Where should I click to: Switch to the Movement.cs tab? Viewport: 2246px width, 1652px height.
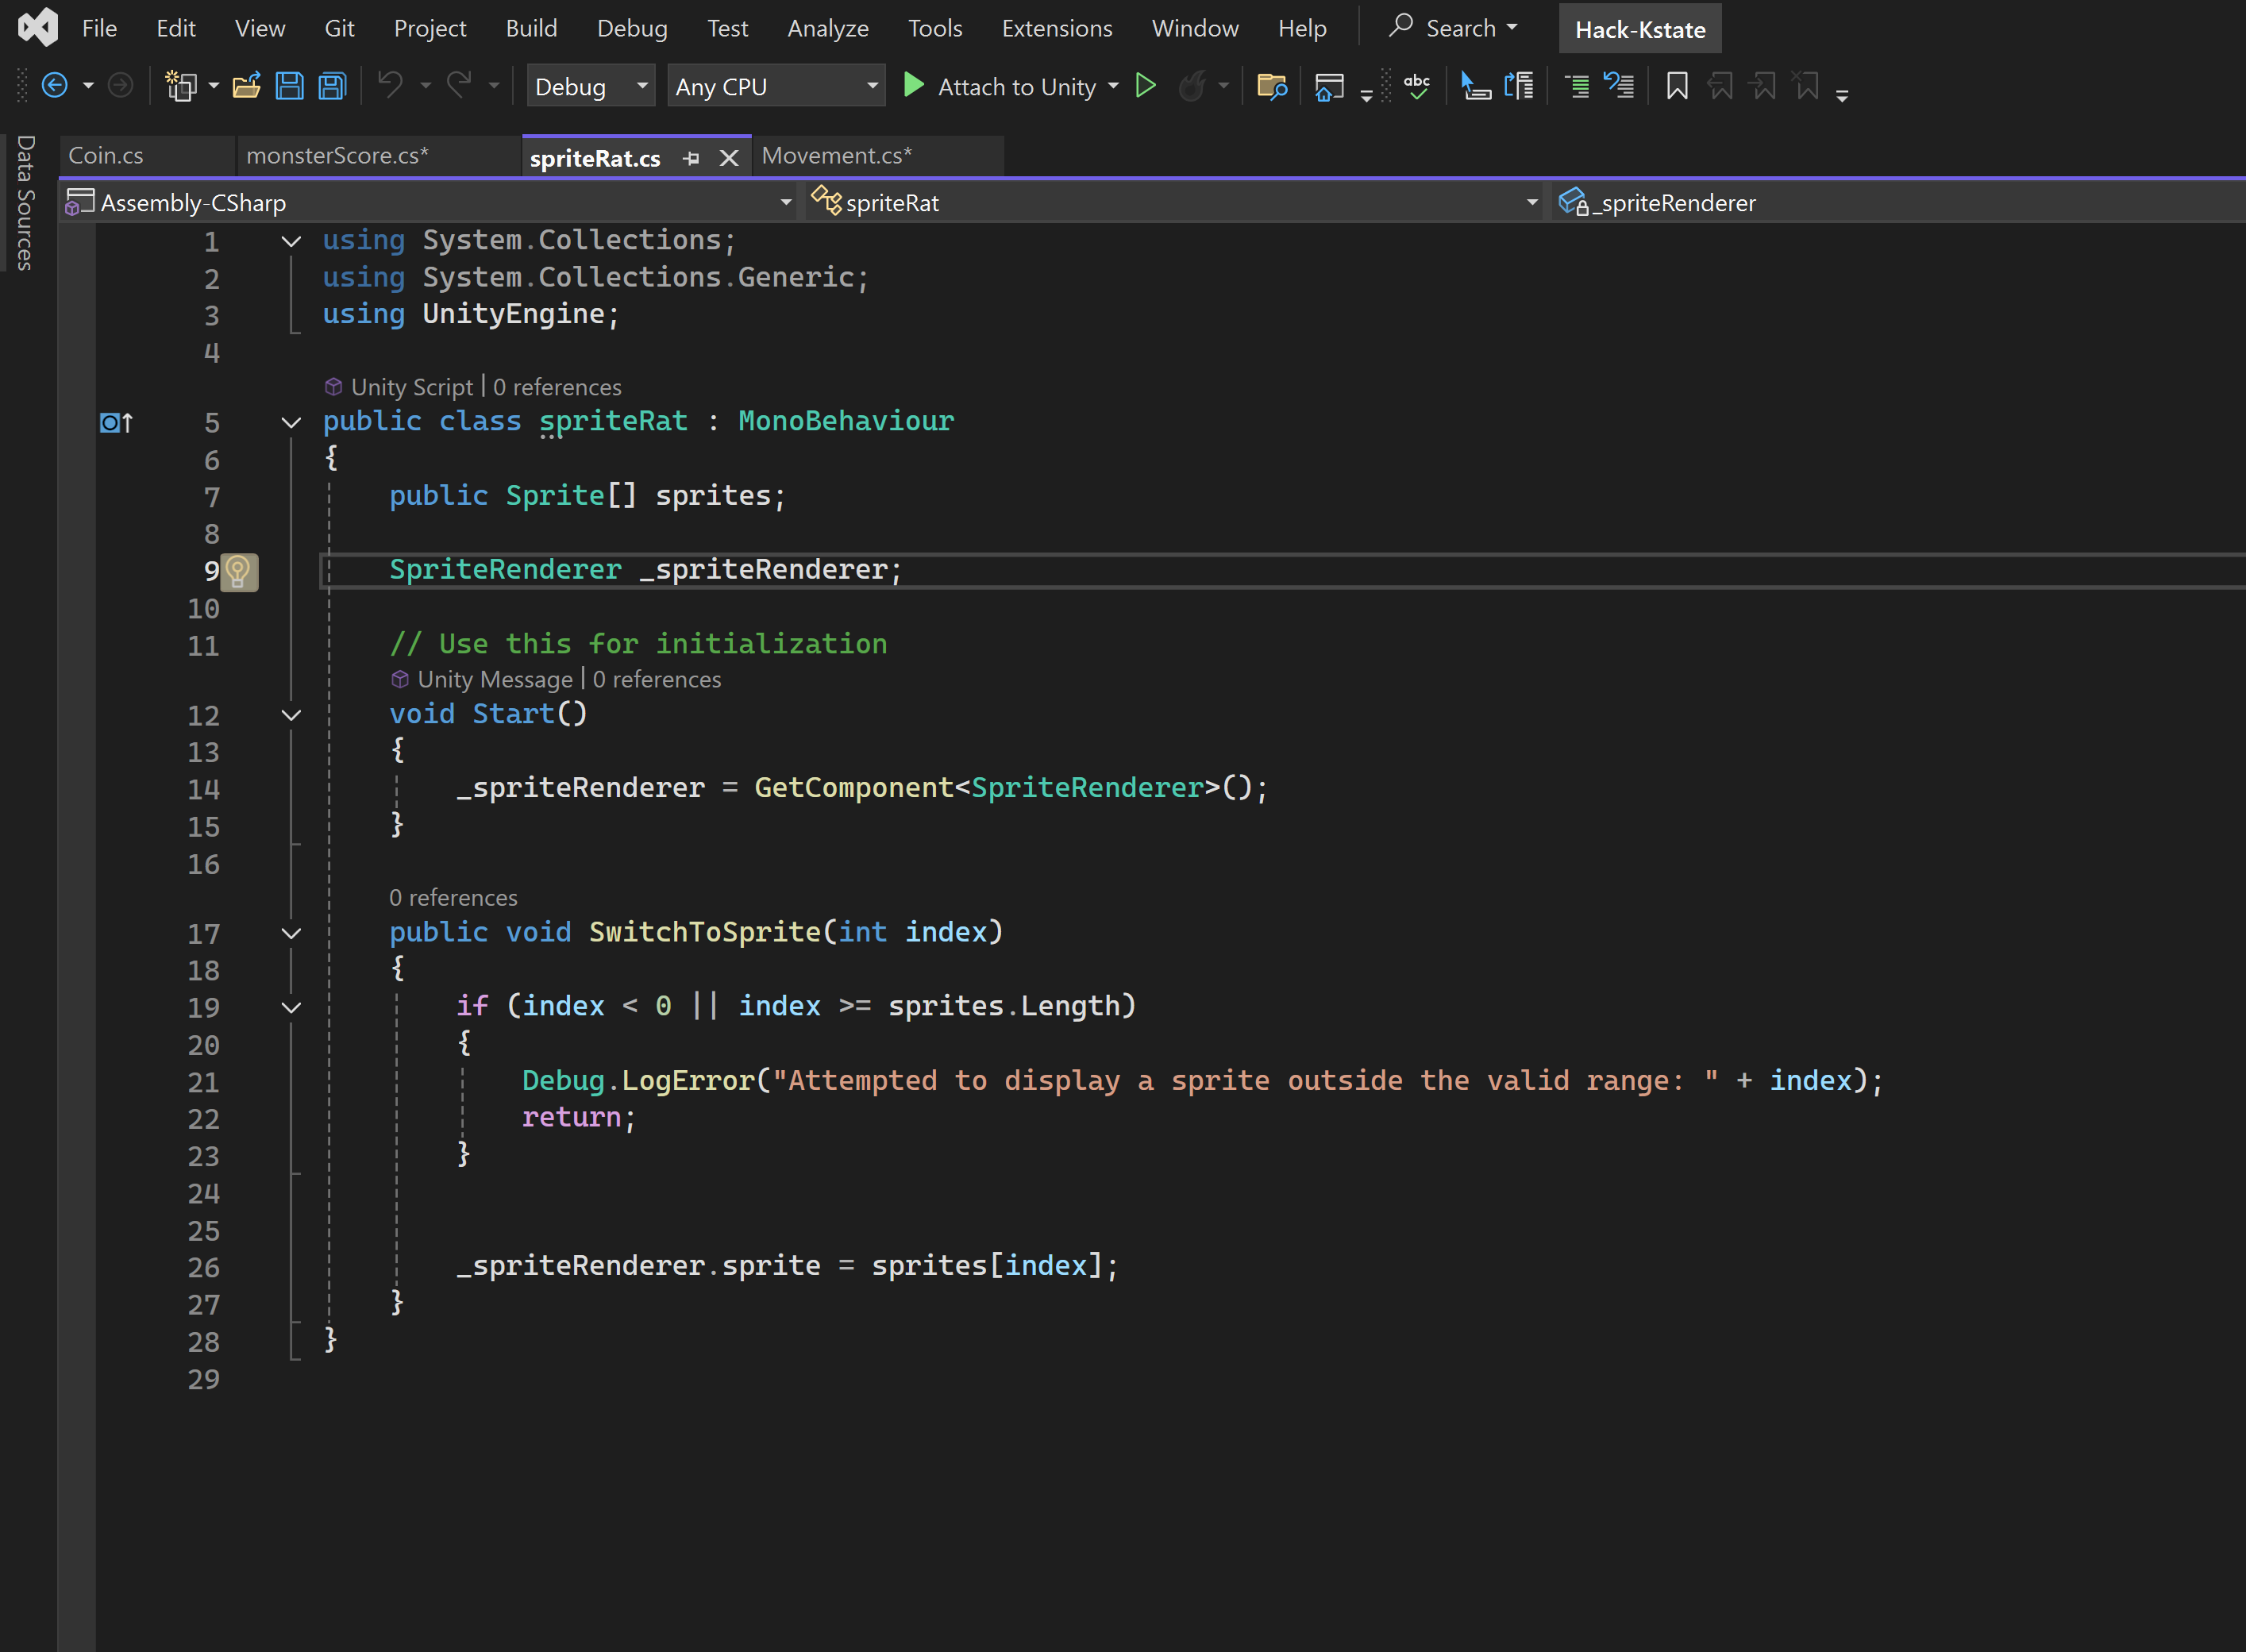836,156
